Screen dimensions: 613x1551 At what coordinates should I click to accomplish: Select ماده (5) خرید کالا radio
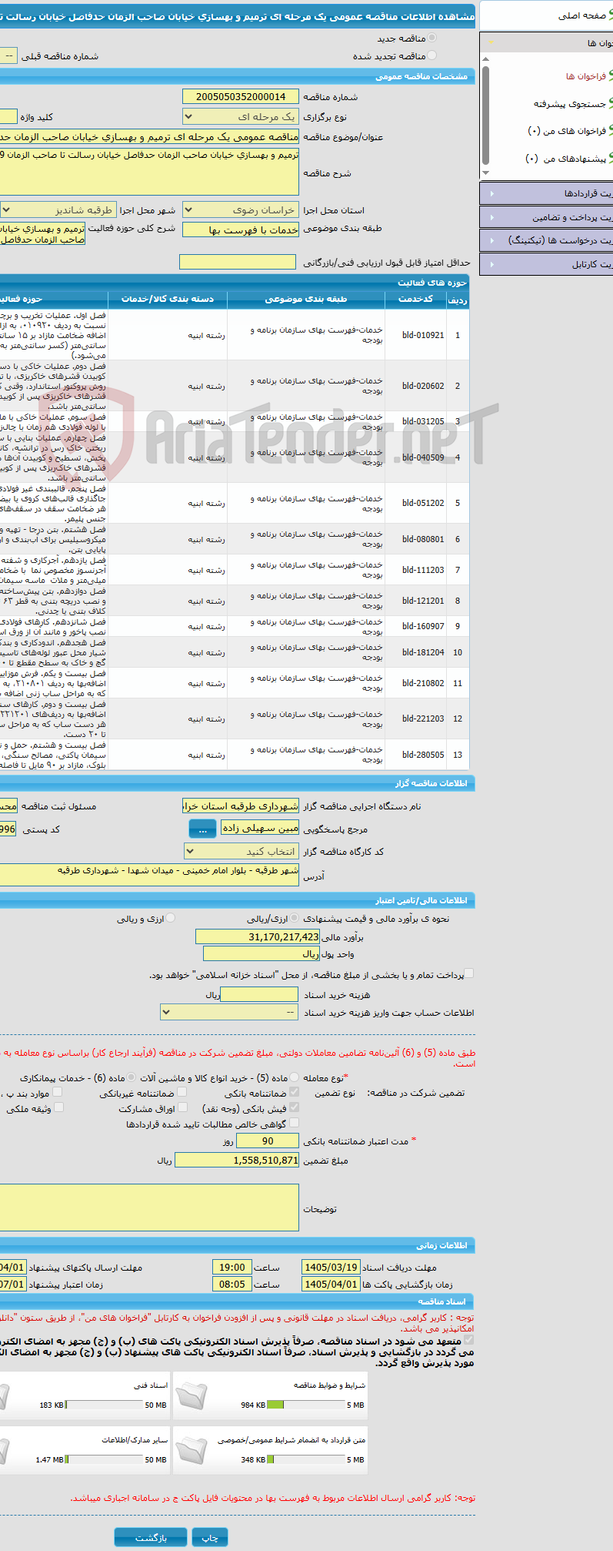point(295,1077)
